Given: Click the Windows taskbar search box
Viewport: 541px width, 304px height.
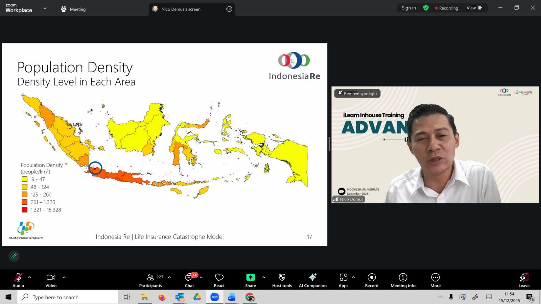Looking at the screenshot, I should click(68, 297).
